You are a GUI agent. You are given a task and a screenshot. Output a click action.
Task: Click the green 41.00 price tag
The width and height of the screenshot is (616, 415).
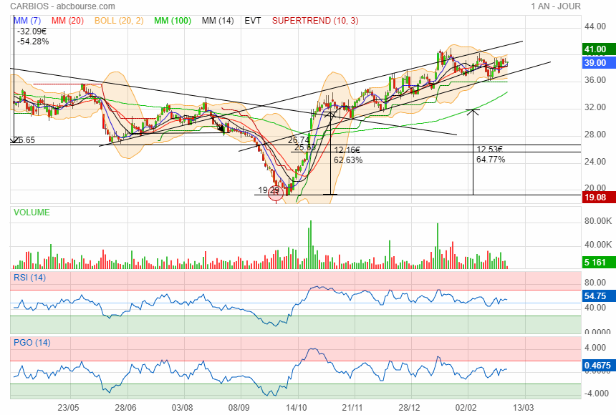click(x=598, y=49)
